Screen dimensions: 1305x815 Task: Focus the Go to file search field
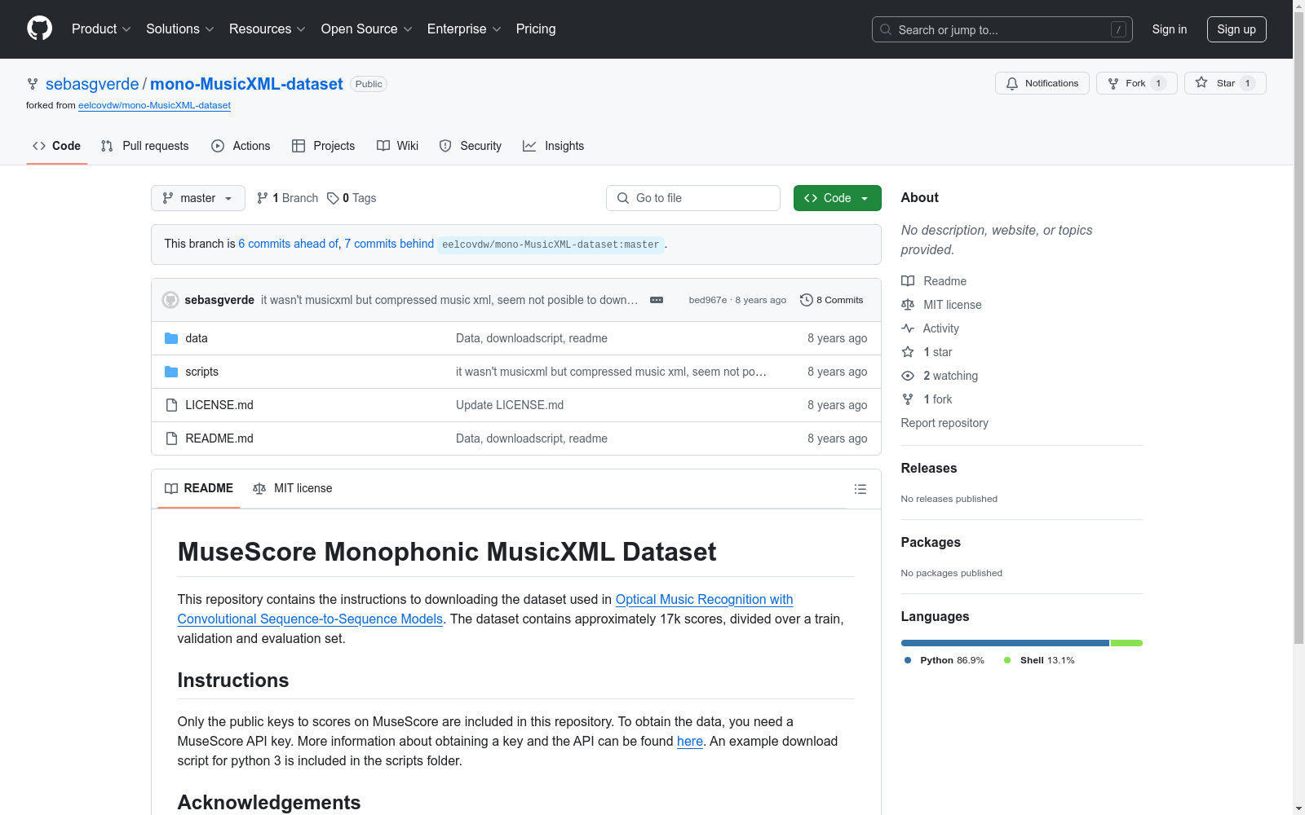tap(693, 198)
